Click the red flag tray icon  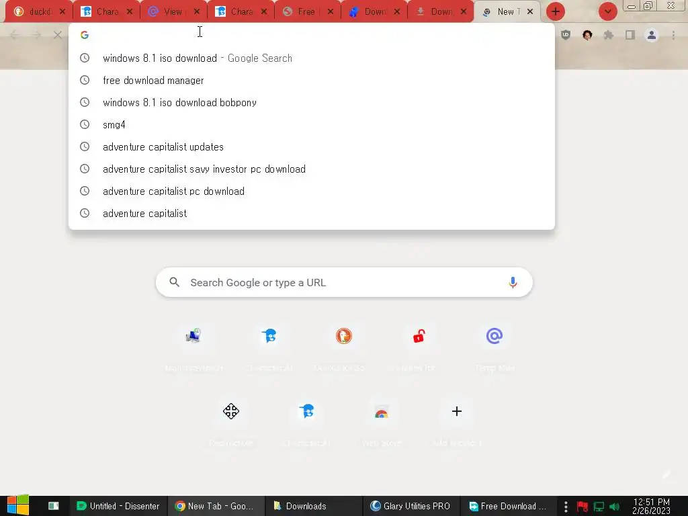583,507
